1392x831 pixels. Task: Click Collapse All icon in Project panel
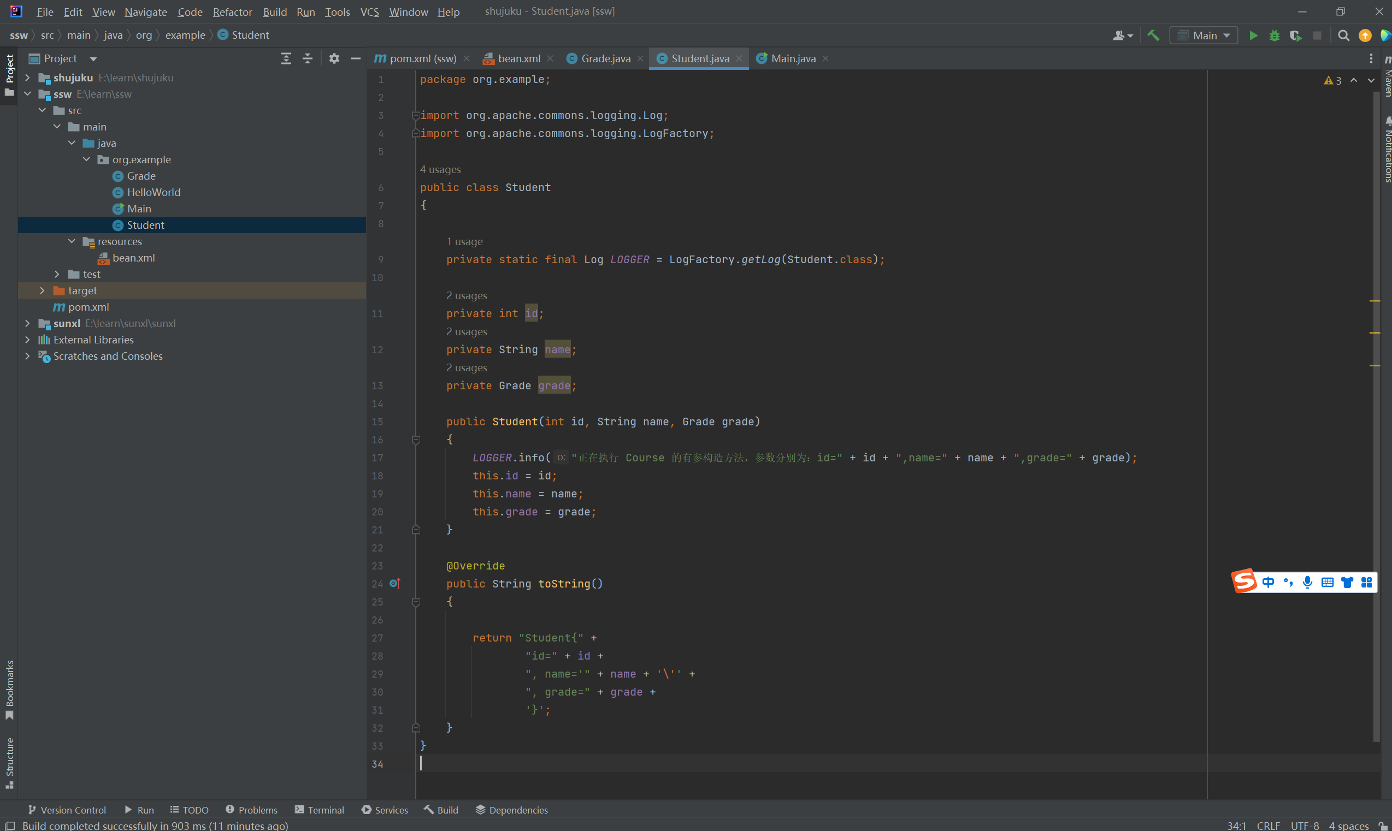tap(308, 59)
